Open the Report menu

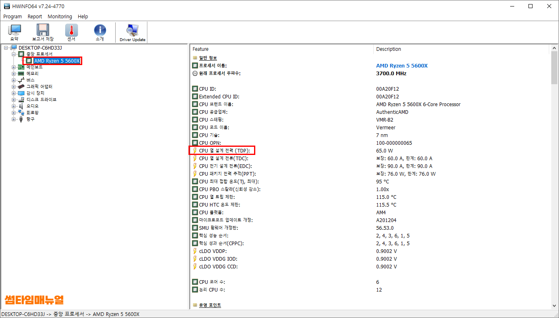35,17
